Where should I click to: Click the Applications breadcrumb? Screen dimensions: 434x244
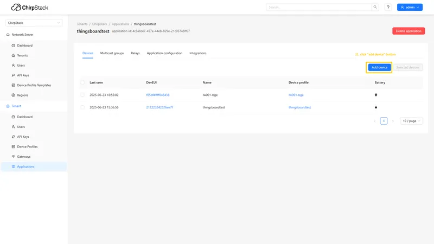120,24
